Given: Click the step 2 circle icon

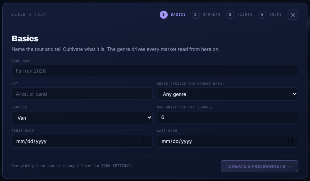Looking at the screenshot, I should click(196, 15).
